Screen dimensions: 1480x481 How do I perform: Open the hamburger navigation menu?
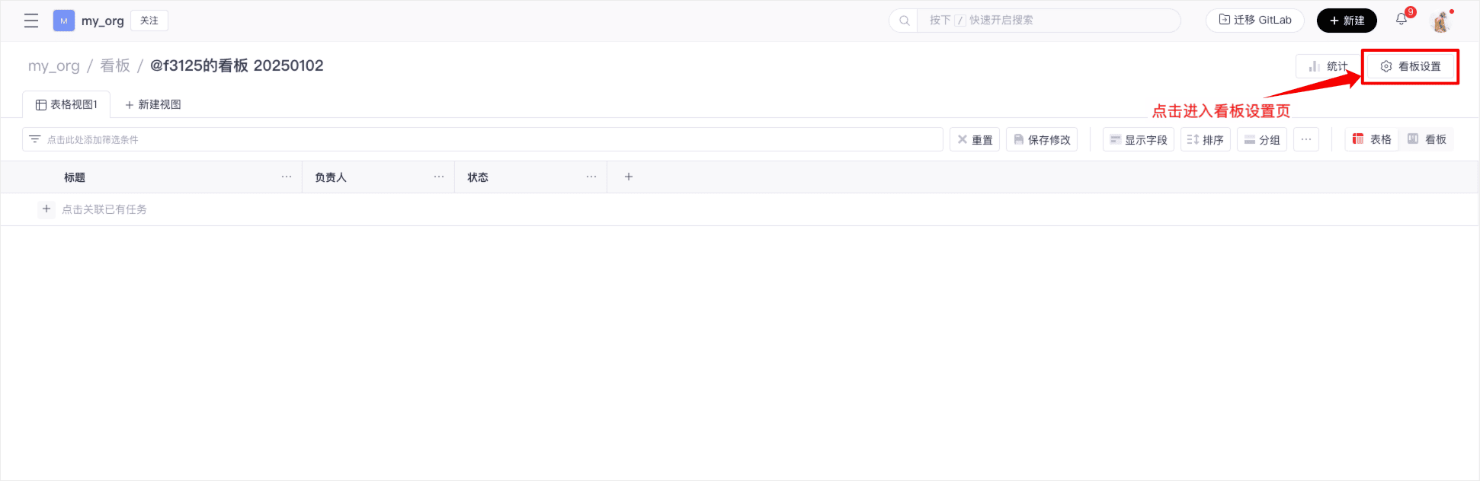[x=31, y=21]
